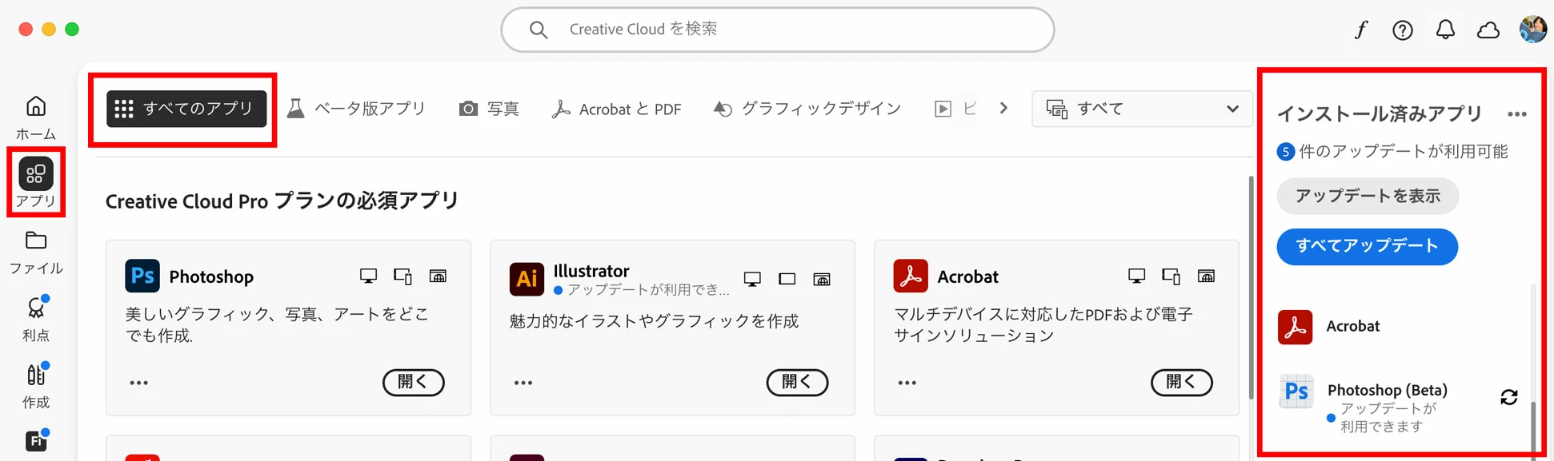This screenshot has height=461, width=1554.
Task: Click the Acrobat icon in the app card
Action: 911,276
